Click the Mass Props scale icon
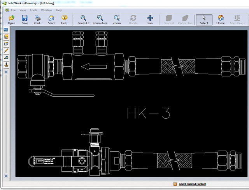Viewport: 249px width, 190px height. click(237, 20)
